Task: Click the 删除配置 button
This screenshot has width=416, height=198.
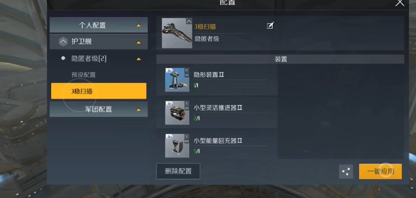Action: [178, 171]
